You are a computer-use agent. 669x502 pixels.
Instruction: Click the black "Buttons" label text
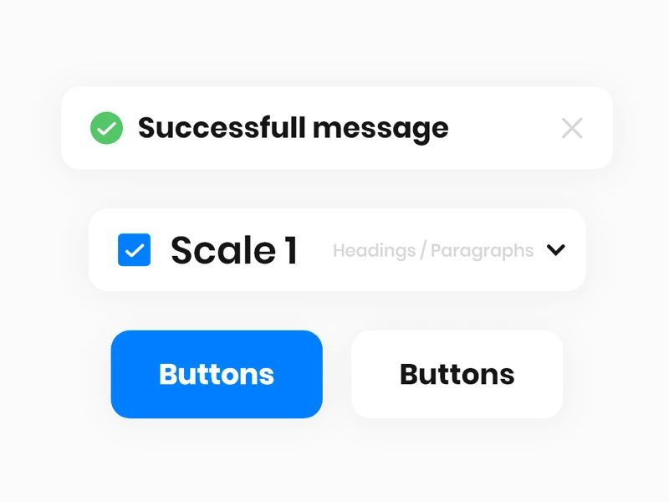pyautogui.click(x=457, y=374)
